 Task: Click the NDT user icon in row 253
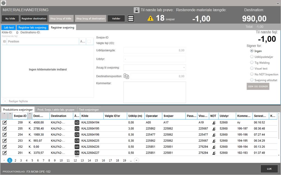click(214, 141)
